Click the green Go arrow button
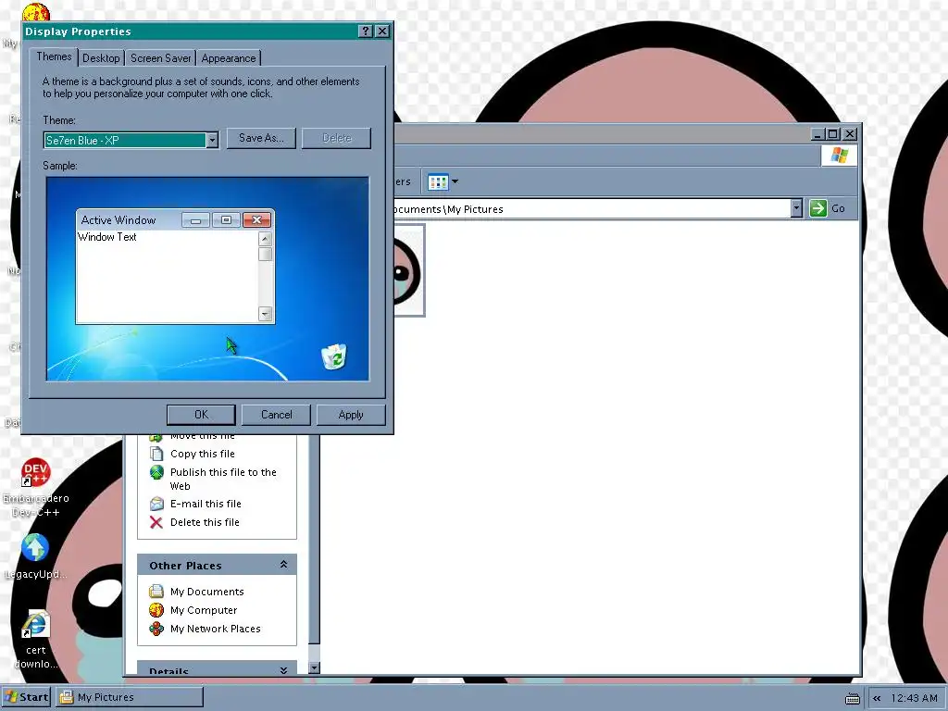This screenshot has height=711, width=948. (x=818, y=208)
